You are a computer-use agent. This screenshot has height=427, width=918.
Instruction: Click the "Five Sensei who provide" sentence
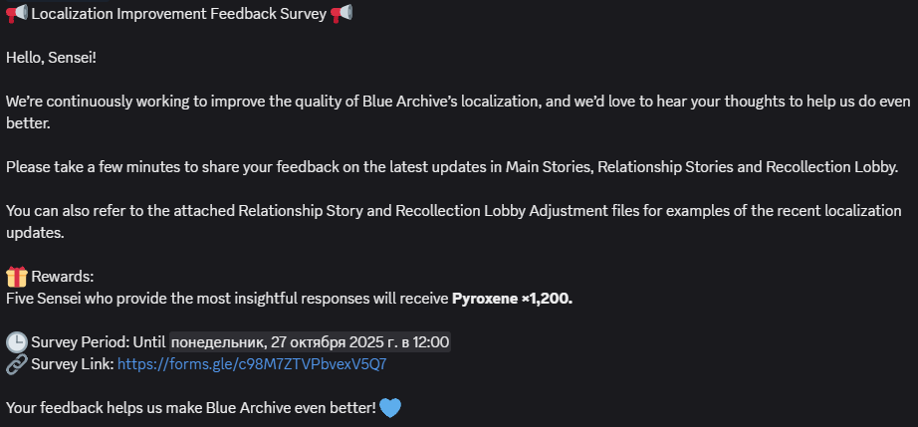coord(227,299)
